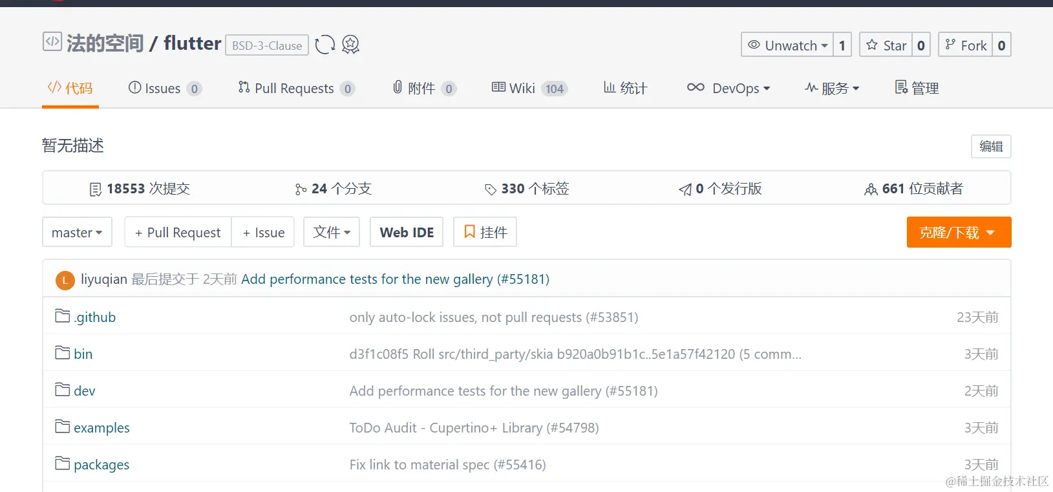The image size is (1053, 492).
Task: Open the 附件 tab
Action: (x=425, y=89)
